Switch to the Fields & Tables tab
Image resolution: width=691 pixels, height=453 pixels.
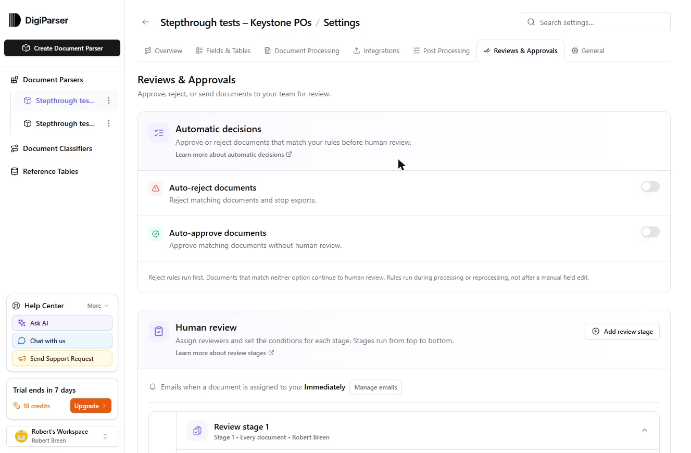(x=223, y=51)
